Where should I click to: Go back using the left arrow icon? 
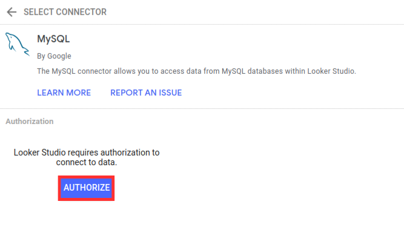(x=12, y=12)
